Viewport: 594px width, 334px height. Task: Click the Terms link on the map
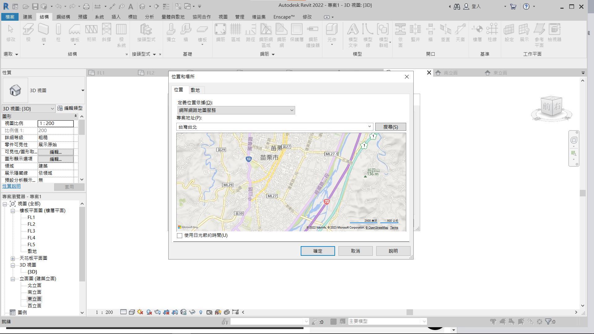click(x=394, y=228)
